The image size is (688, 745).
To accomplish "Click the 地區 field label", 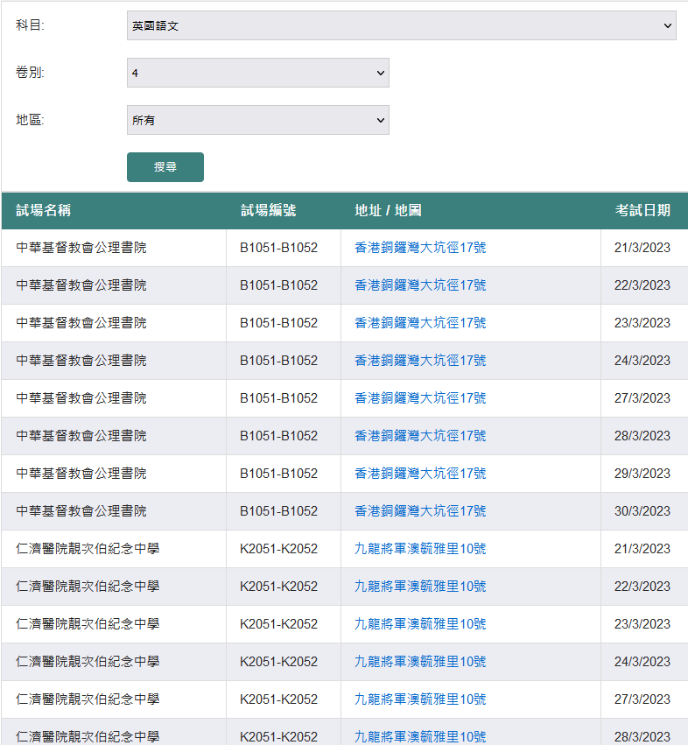I will click(30, 120).
